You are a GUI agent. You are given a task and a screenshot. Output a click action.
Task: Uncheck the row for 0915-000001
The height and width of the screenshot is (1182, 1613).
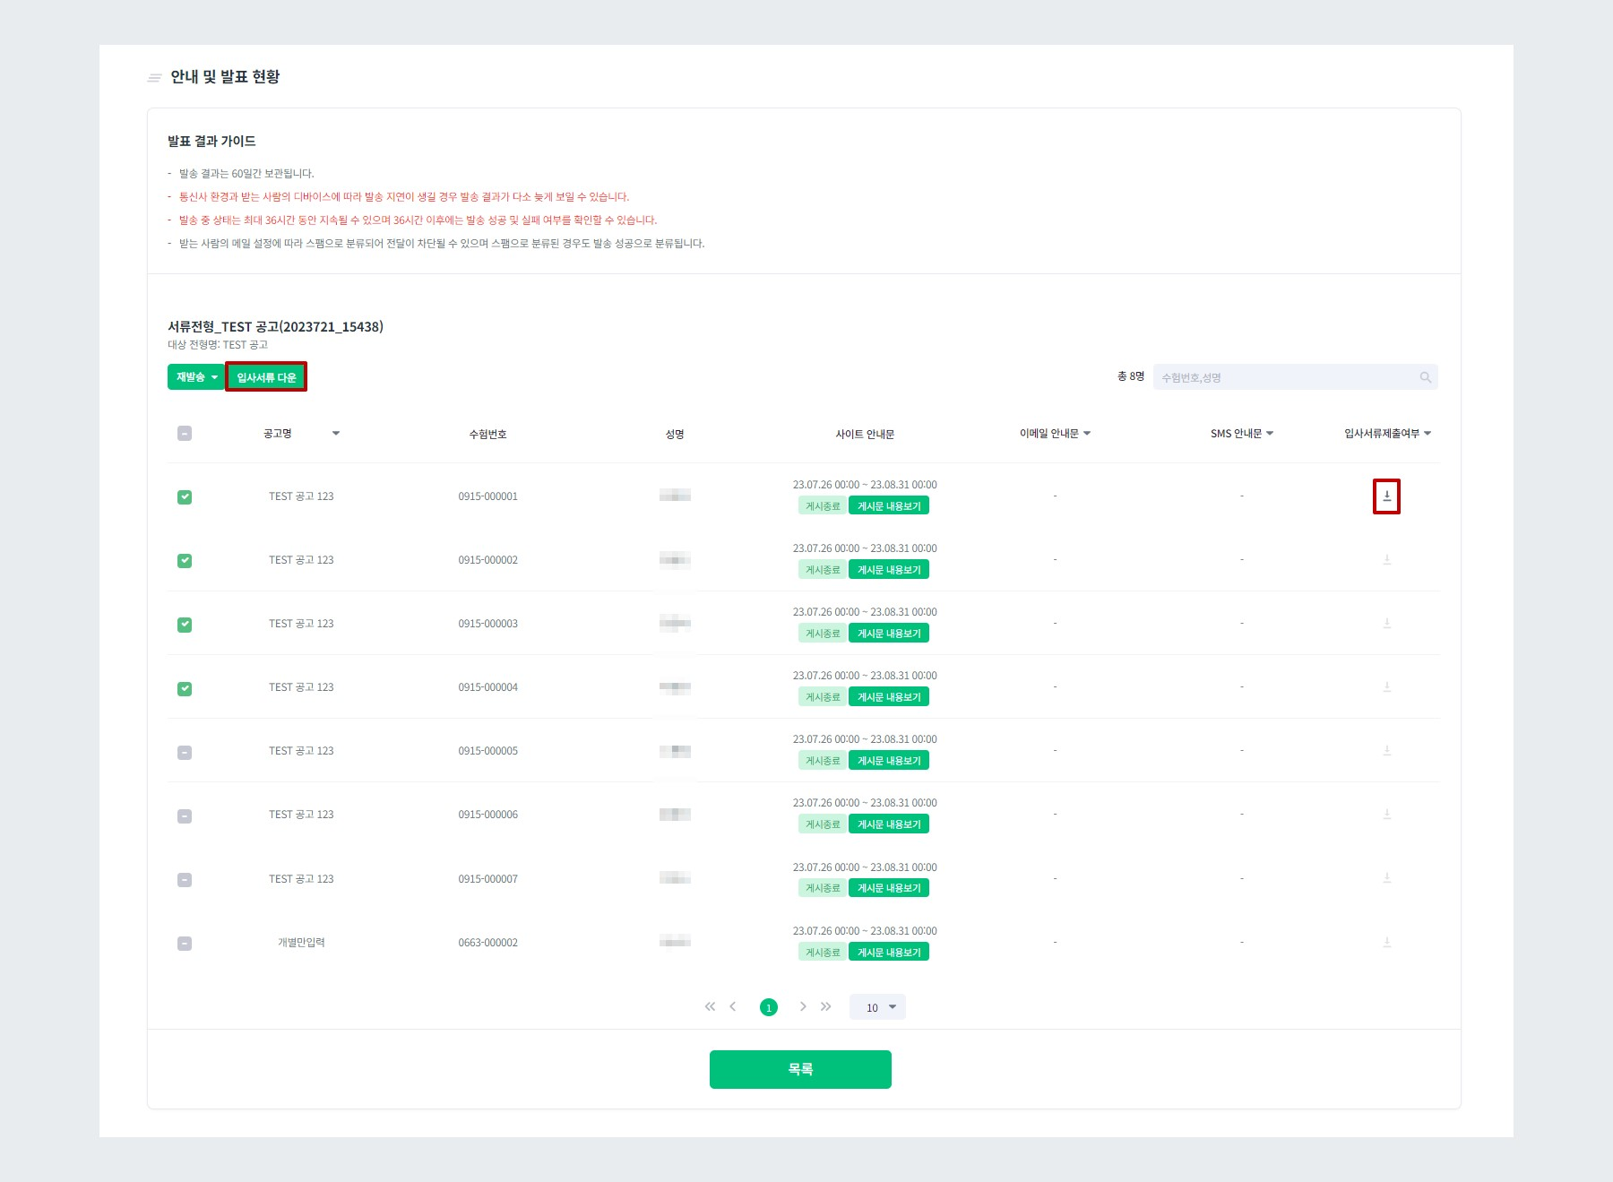pos(185,497)
